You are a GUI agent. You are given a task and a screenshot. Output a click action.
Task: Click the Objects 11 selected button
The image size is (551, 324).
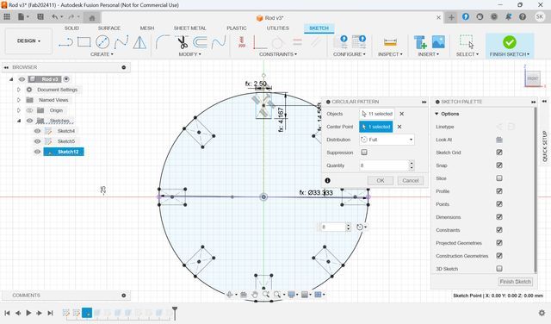377,114
